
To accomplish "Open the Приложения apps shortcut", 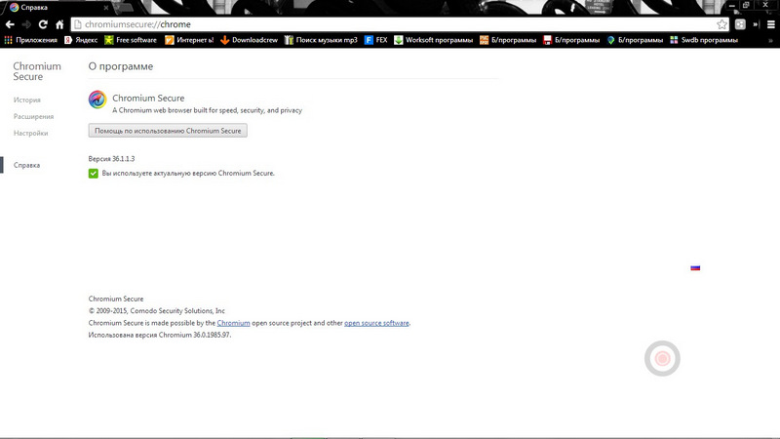I will pos(31,40).
